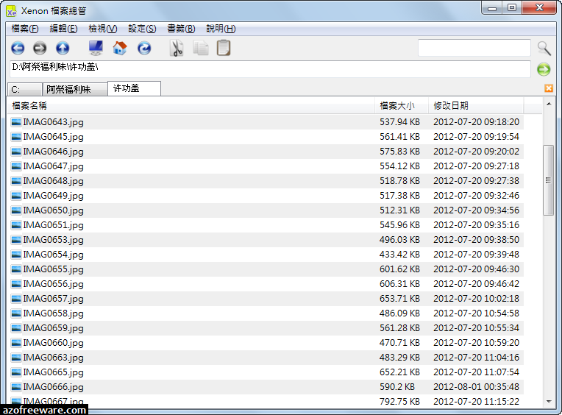The height and width of the screenshot is (415, 562).
Task: Click the 653.71 KB size cell
Action: [x=399, y=299]
